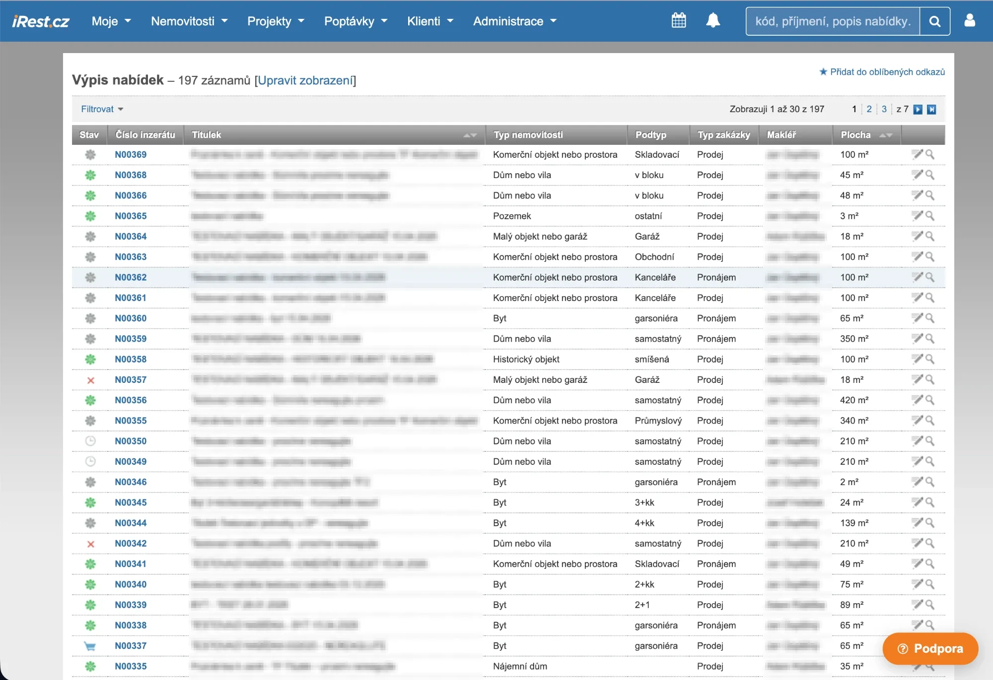This screenshot has width=993, height=680.
Task: Go to page 2 of results
Action: pyautogui.click(x=869, y=109)
